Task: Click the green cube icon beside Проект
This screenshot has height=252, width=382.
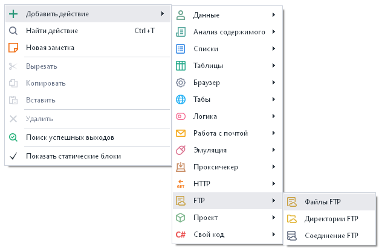Action: [180, 218]
